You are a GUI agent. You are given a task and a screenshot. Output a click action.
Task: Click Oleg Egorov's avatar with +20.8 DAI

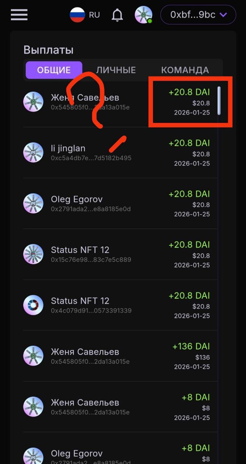pyautogui.click(x=33, y=203)
